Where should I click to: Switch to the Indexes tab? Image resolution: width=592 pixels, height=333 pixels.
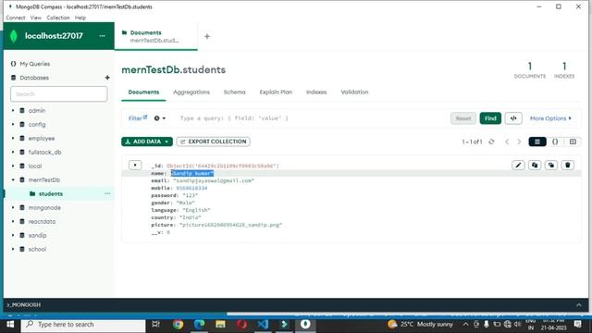pyautogui.click(x=316, y=92)
